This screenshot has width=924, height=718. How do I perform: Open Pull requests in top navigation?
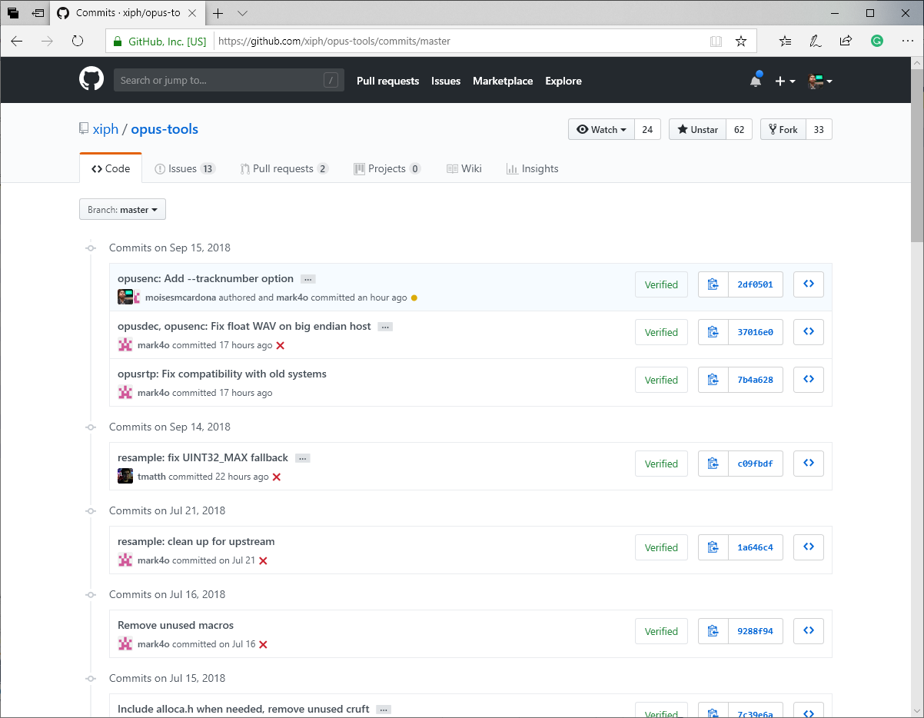coord(388,81)
